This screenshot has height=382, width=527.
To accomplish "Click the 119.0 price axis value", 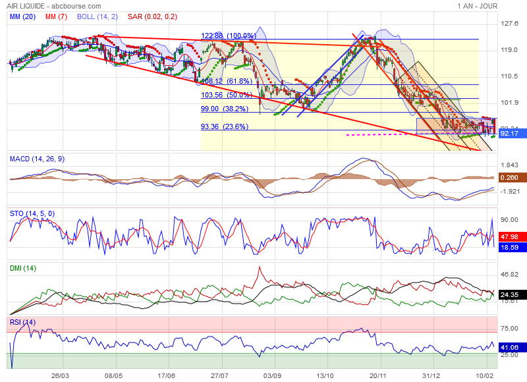I will tap(509, 50).
